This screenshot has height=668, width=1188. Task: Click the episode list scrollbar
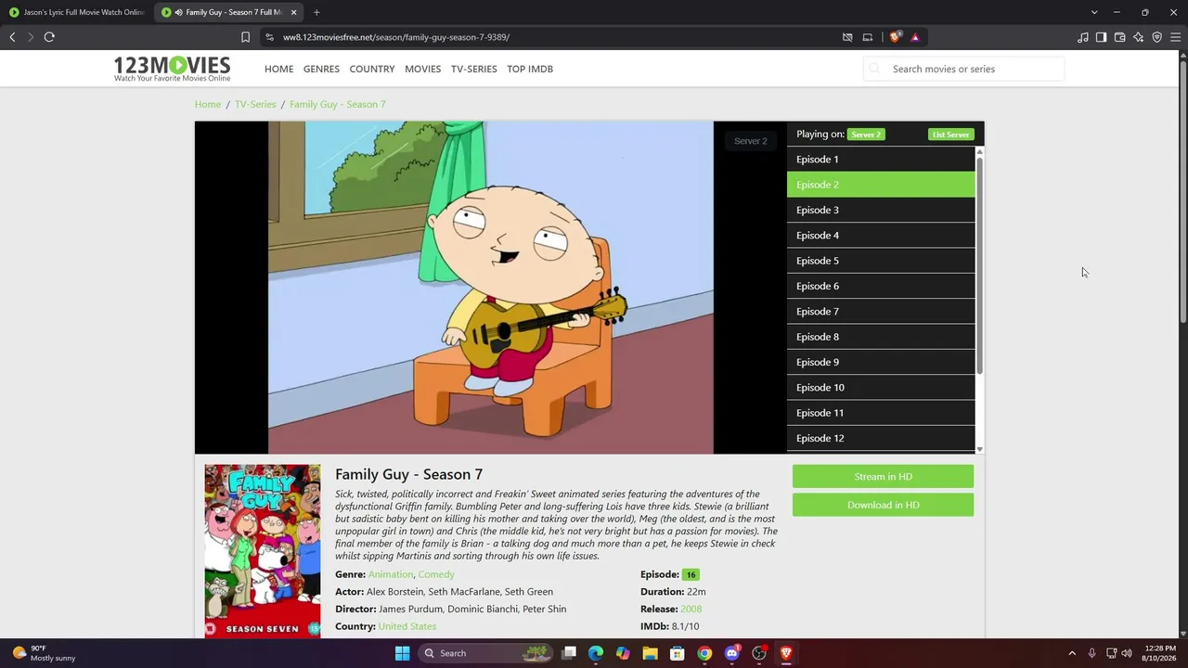tap(979, 266)
